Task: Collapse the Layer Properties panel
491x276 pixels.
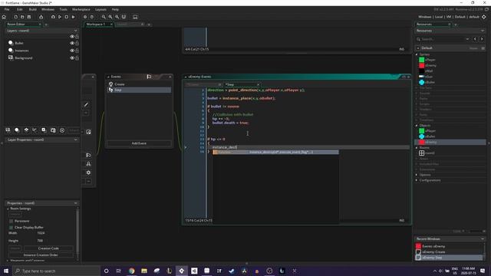Action: (x=75, y=140)
